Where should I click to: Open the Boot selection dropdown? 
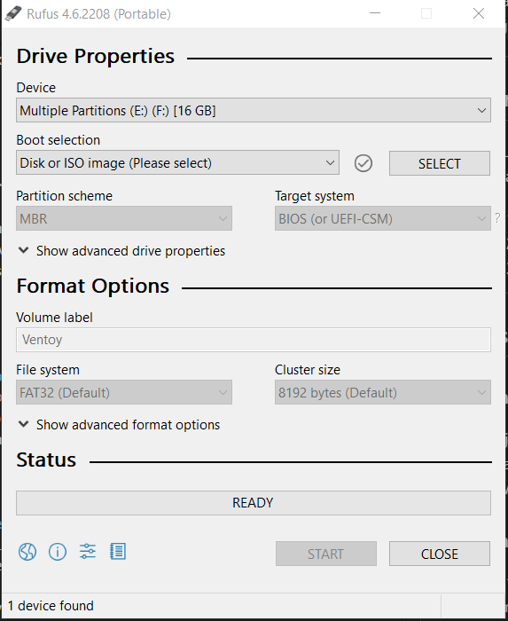(x=177, y=162)
